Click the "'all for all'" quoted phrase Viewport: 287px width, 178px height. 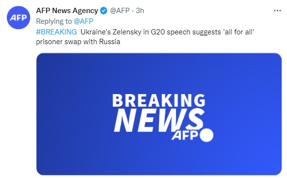pos(239,32)
